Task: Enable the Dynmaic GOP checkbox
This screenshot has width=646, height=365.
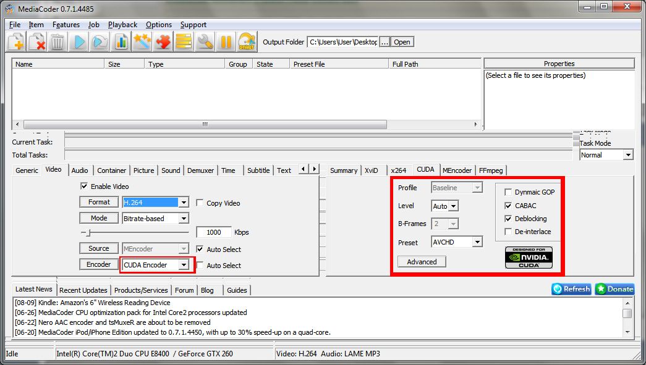Action: pos(508,192)
